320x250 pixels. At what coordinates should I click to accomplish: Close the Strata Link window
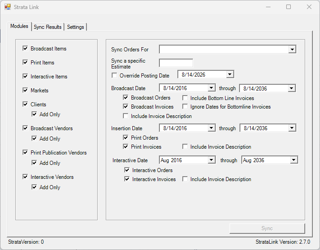(x=309, y=7)
